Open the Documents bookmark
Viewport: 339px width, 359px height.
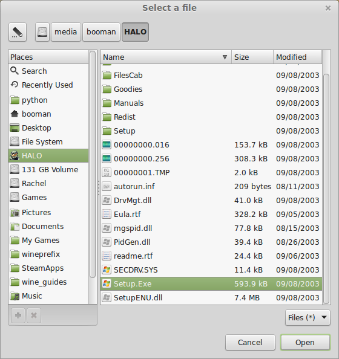click(x=48, y=227)
